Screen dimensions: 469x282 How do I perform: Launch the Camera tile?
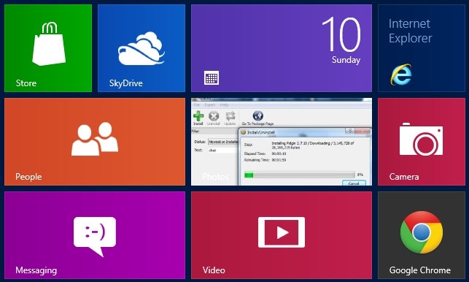coord(422,142)
